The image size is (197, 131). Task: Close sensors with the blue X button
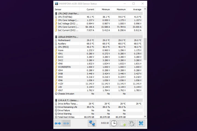[x=141, y=123]
